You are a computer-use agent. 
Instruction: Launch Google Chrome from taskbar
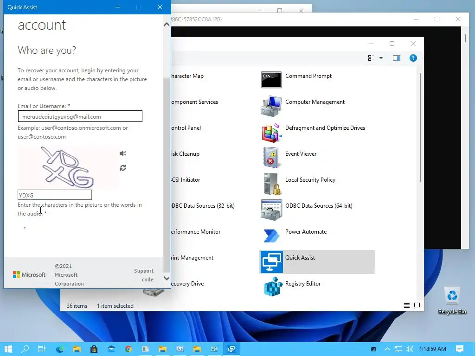coord(128,349)
